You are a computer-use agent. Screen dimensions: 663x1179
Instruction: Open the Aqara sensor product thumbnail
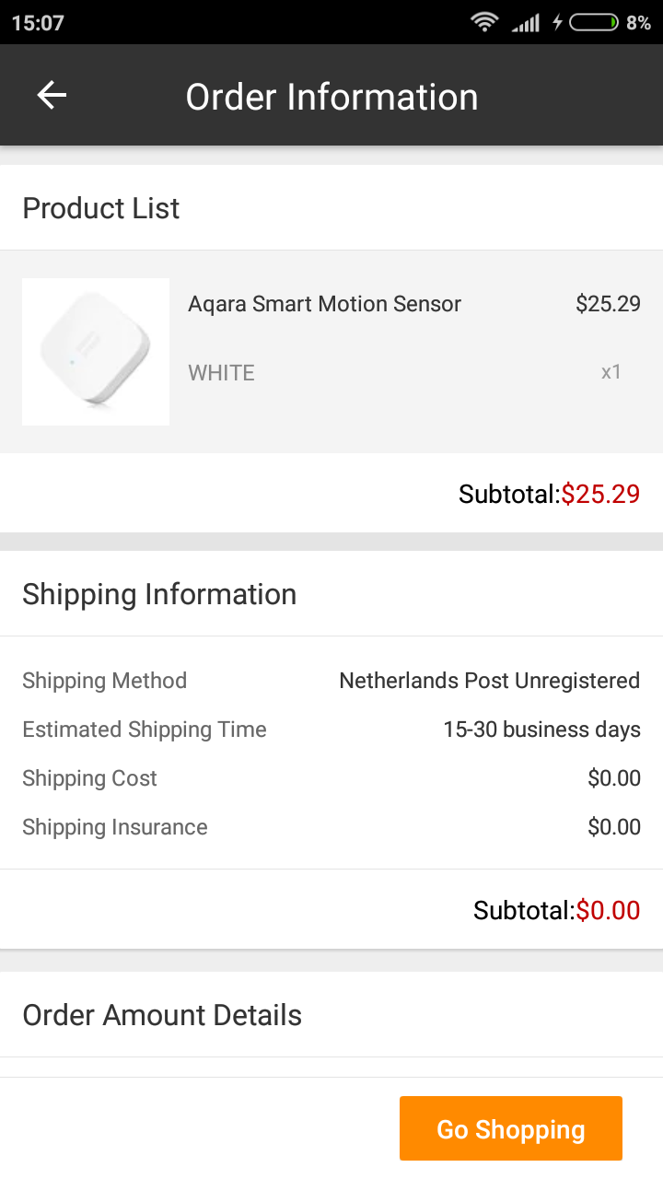click(96, 352)
